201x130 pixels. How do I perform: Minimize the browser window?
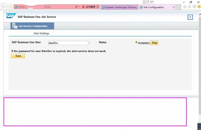(184, 2)
